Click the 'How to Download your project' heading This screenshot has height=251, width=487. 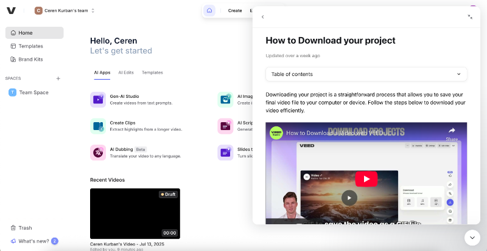(x=331, y=41)
